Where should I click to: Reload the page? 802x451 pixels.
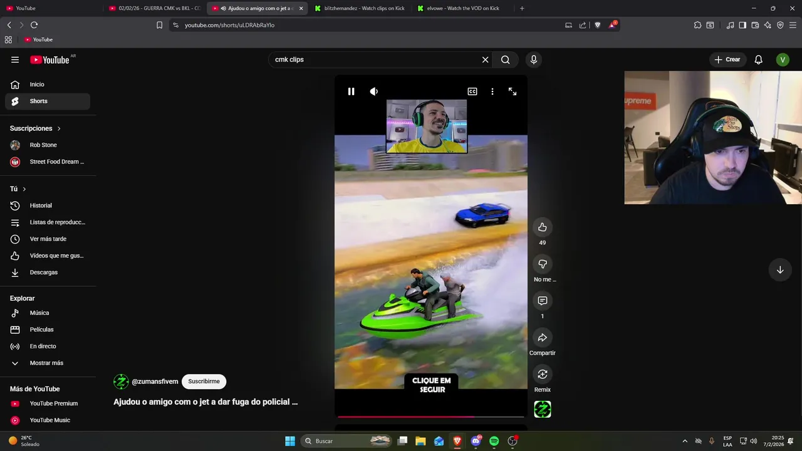tap(34, 25)
